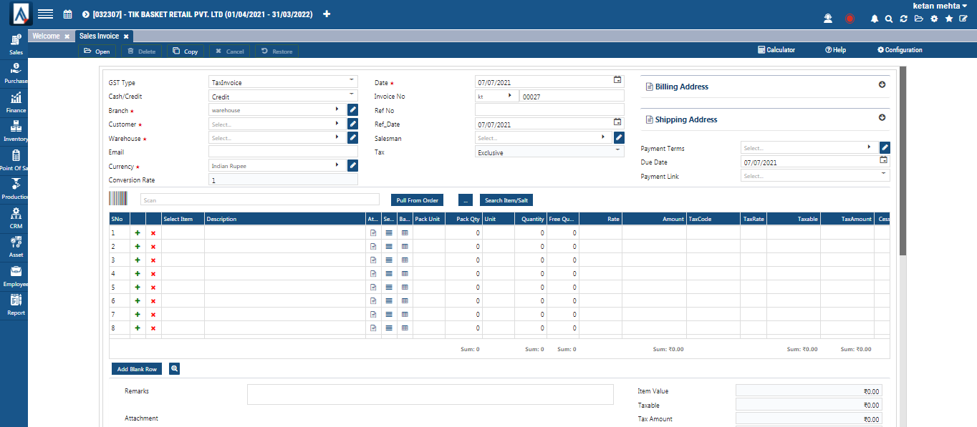Open the hamburger menu at top left
Viewport: 977px width, 427px height.
click(x=45, y=13)
